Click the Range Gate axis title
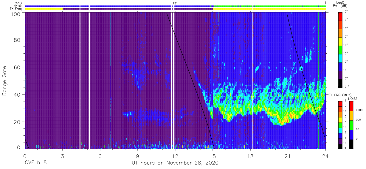Screen dimensions: 366x169 pyautogui.click(x=4, y=81)
